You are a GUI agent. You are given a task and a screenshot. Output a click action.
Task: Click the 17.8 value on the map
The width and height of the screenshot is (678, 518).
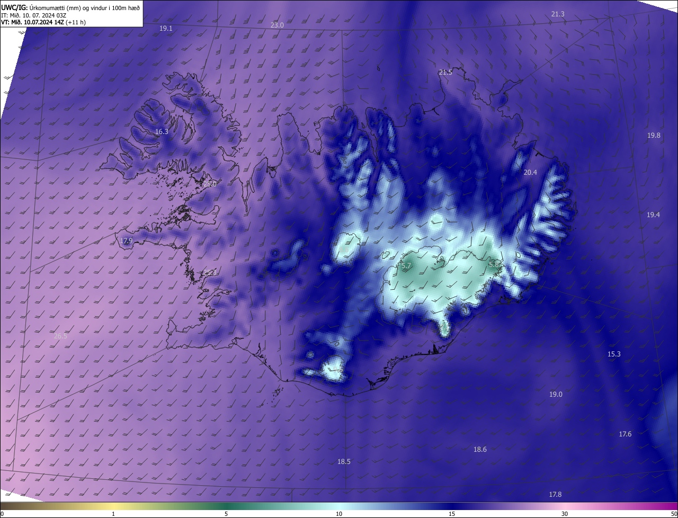point(555,494)
